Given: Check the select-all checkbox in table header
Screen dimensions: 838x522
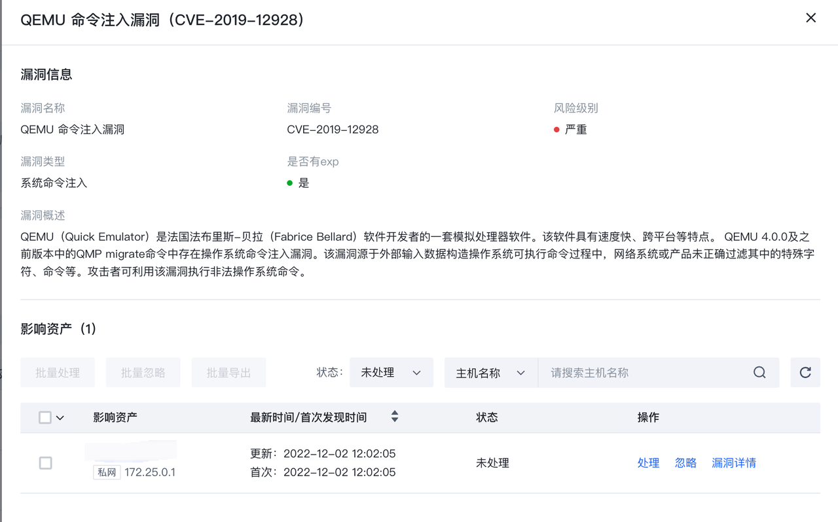Looking at the screenshot, I should (45, 417).
